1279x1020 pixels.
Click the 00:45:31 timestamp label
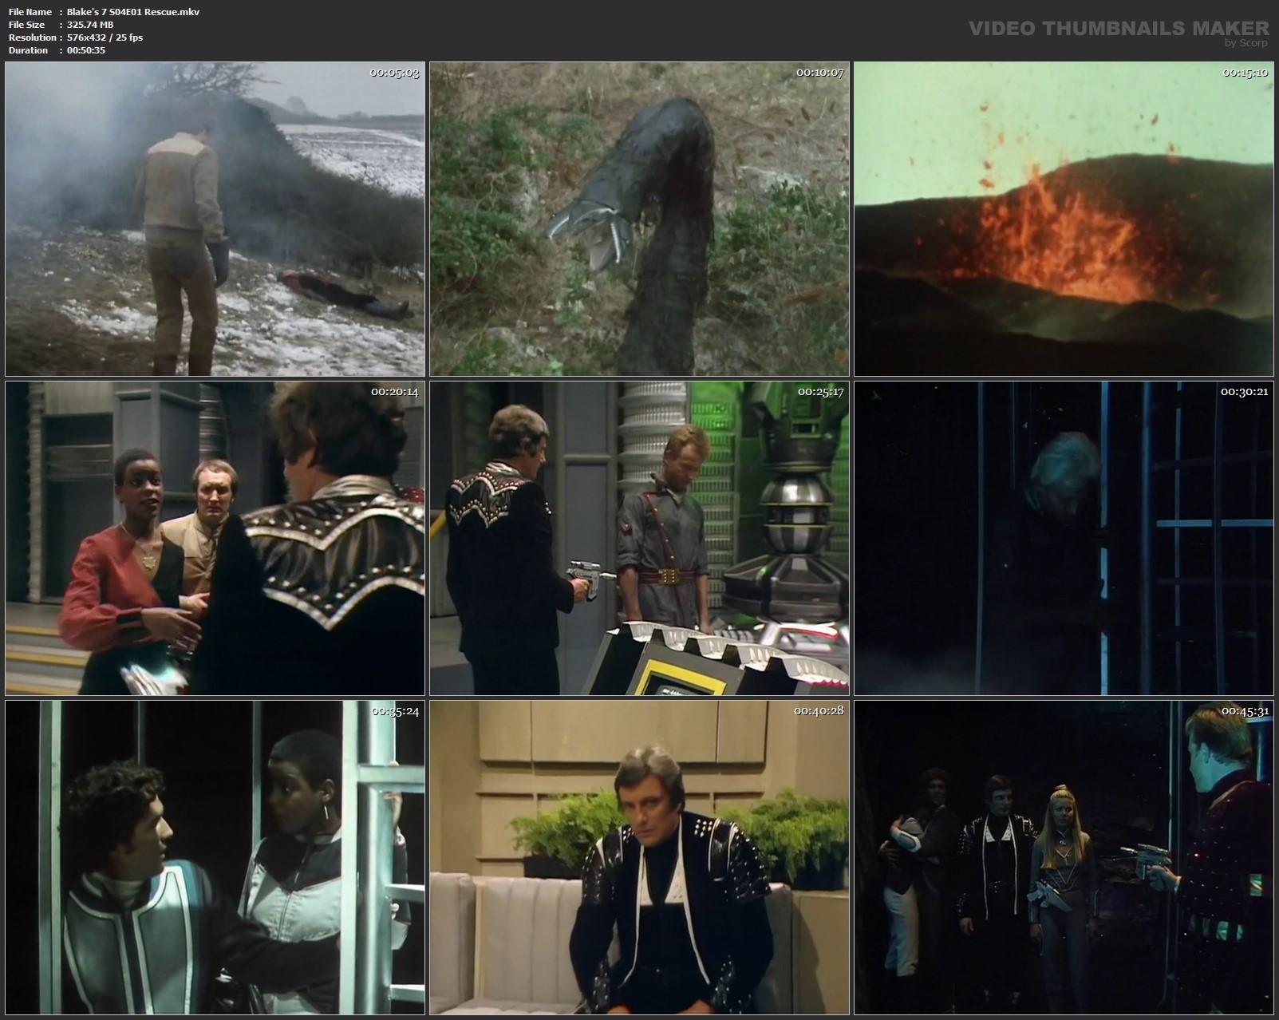pos(1245,711)
